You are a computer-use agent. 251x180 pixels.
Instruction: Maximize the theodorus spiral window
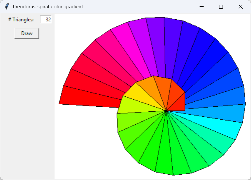(x=221, y=7)
